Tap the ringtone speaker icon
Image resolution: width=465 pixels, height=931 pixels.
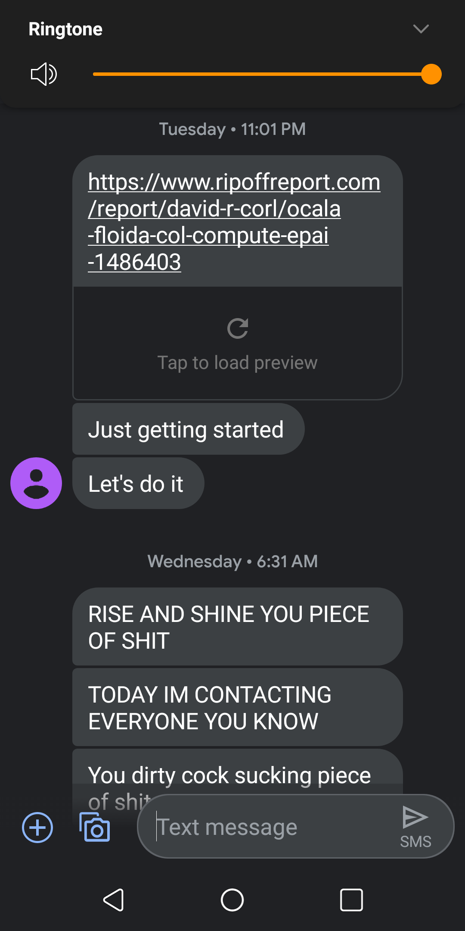pyautogui.click(x=44, y=74)
